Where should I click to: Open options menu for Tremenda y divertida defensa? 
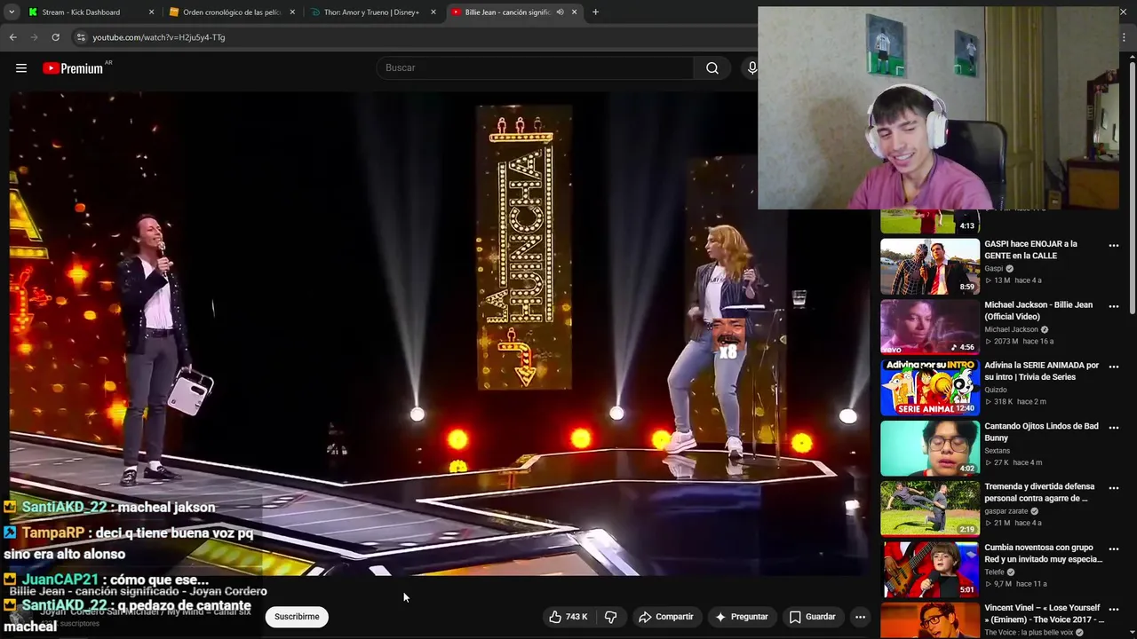click(1113, 488)
